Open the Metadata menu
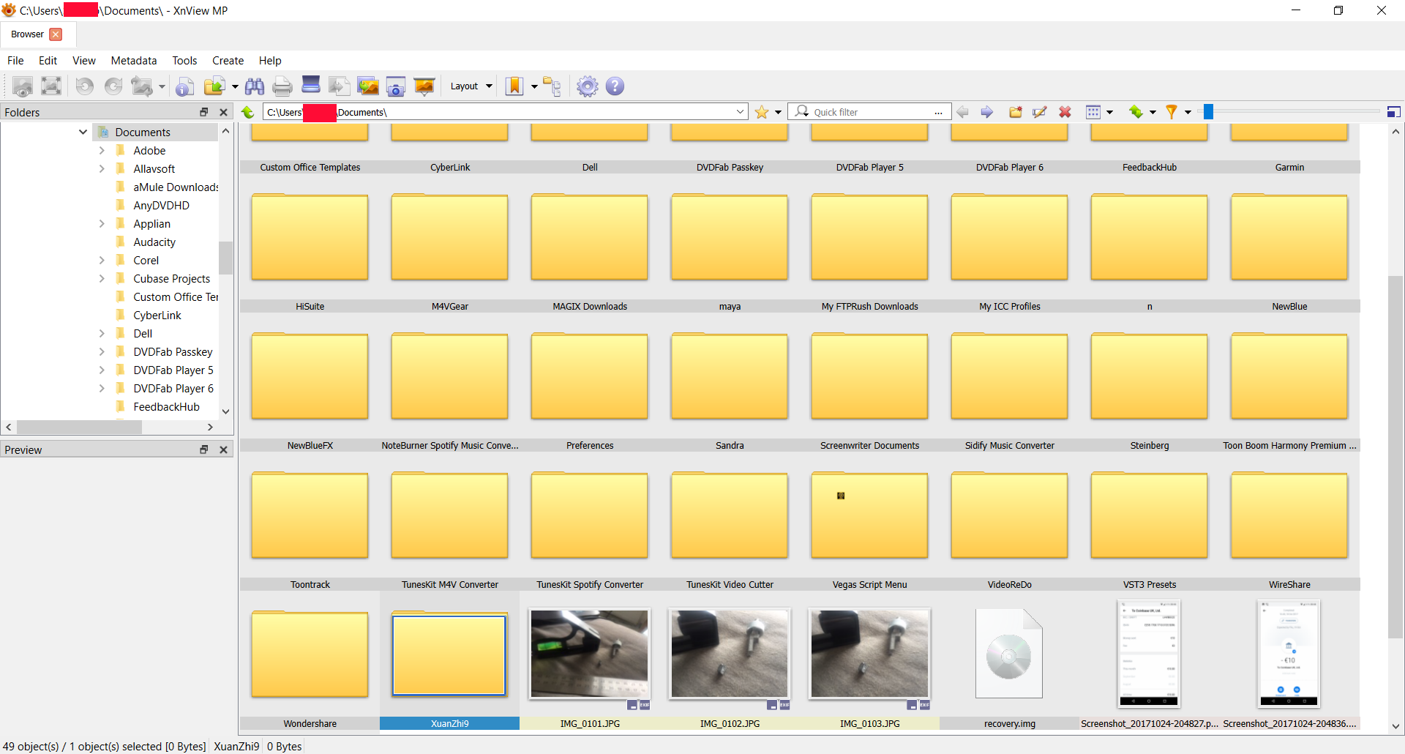Screen dimensions: 1405x754 coord(133,61)
